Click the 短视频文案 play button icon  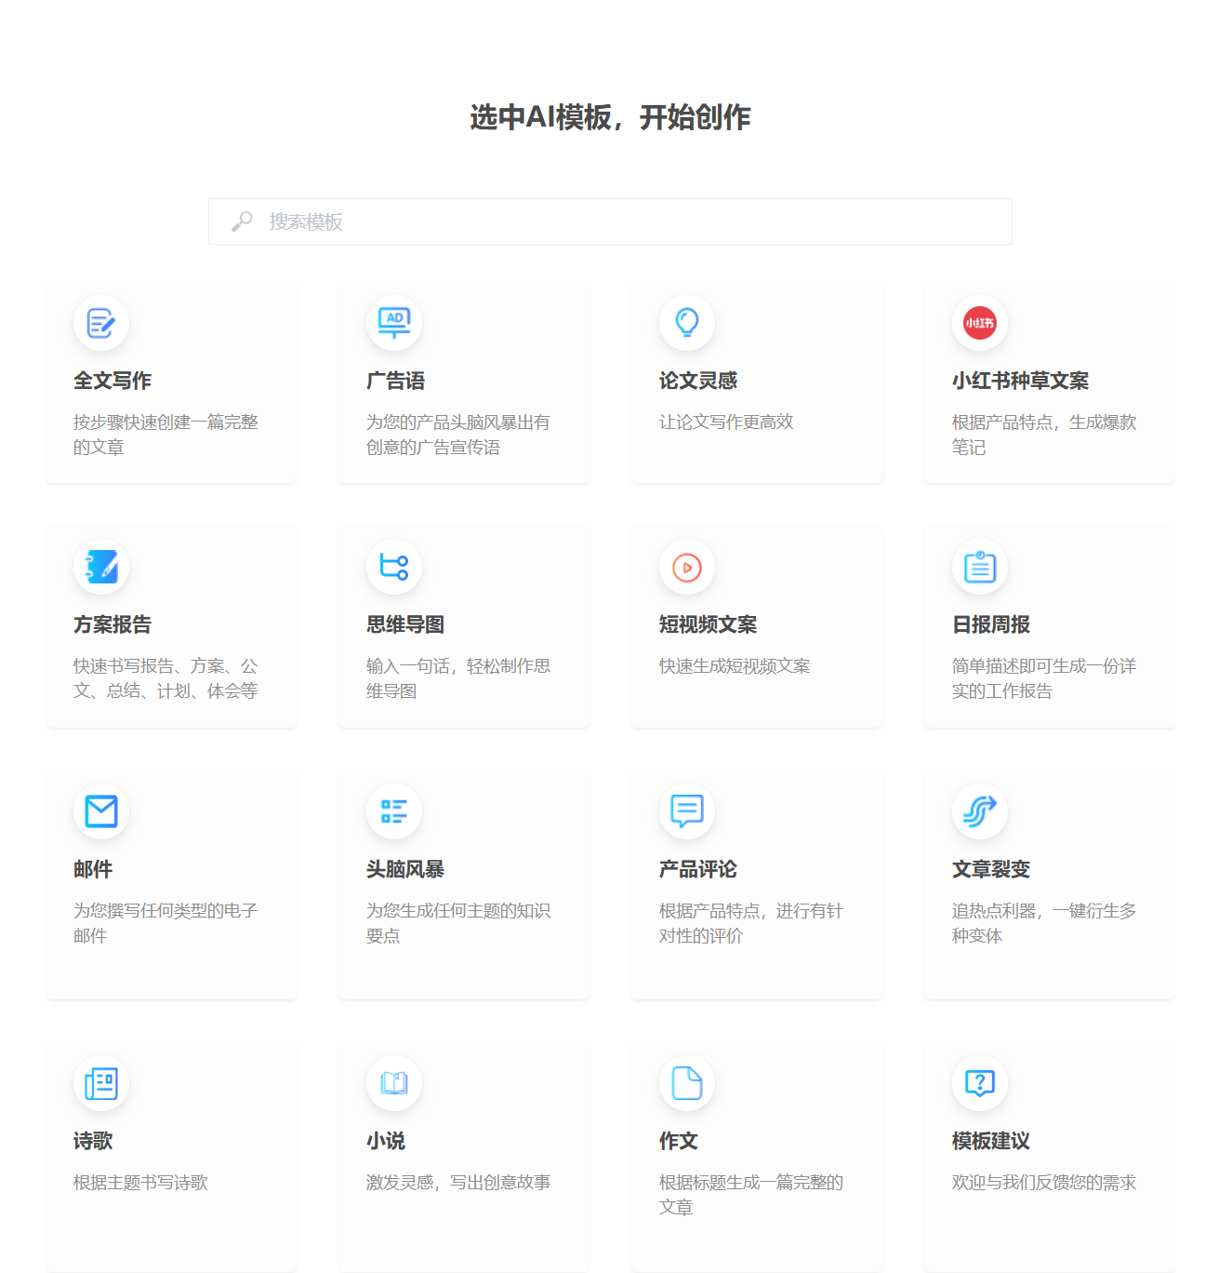pyautogui.click(x=687, y=567)
